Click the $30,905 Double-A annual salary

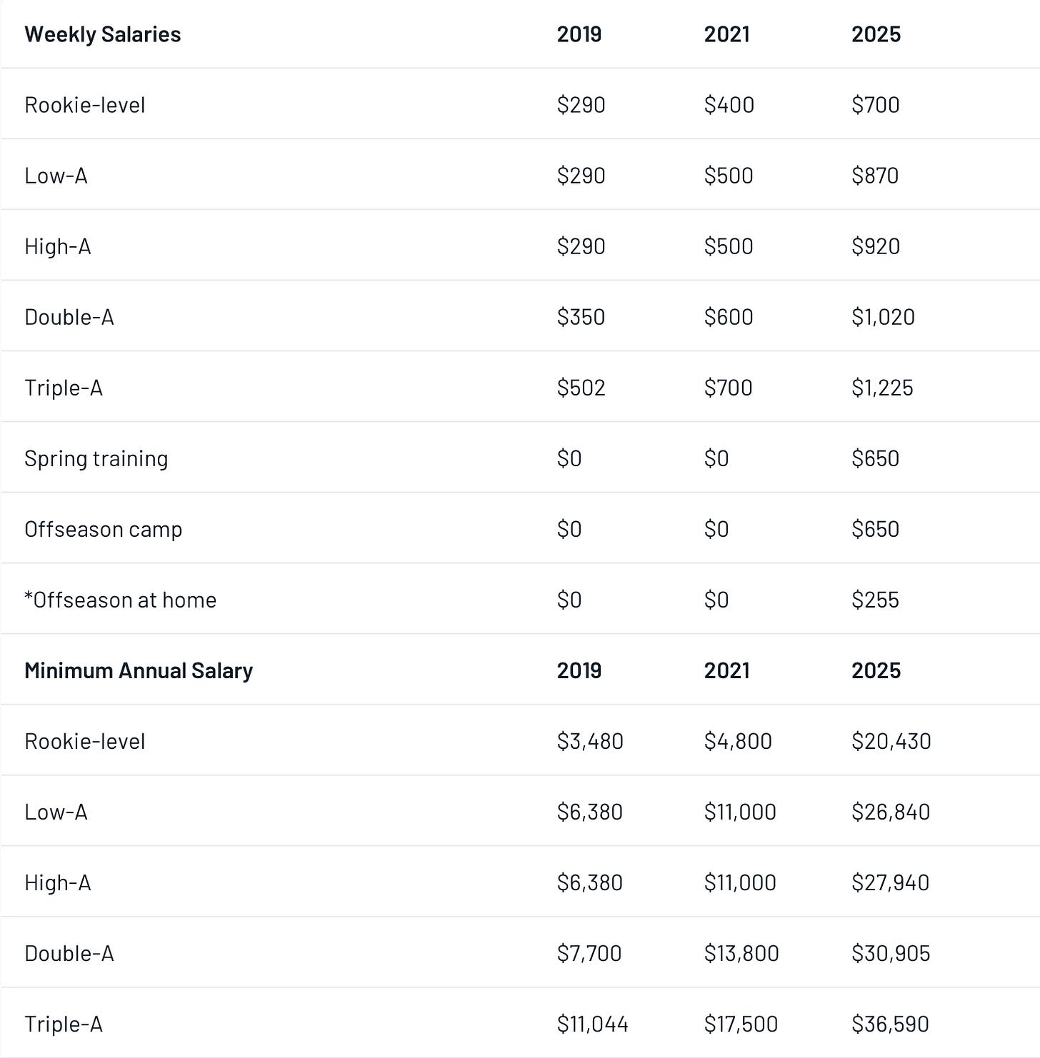[891, 953]
